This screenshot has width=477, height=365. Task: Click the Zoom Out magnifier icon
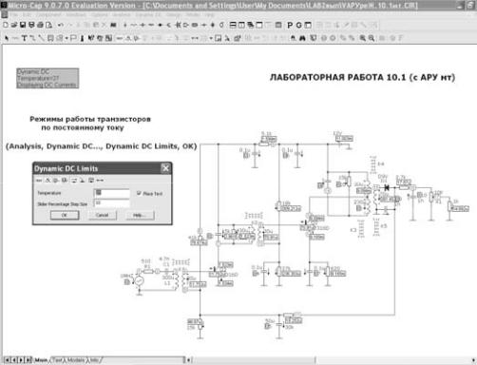(372, 38)
